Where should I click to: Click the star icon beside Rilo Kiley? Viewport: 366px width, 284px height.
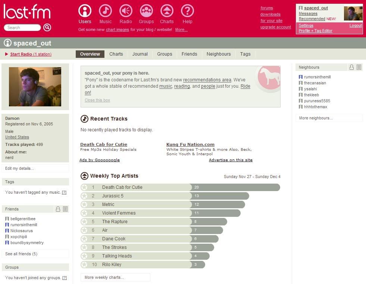pos(84,264)
